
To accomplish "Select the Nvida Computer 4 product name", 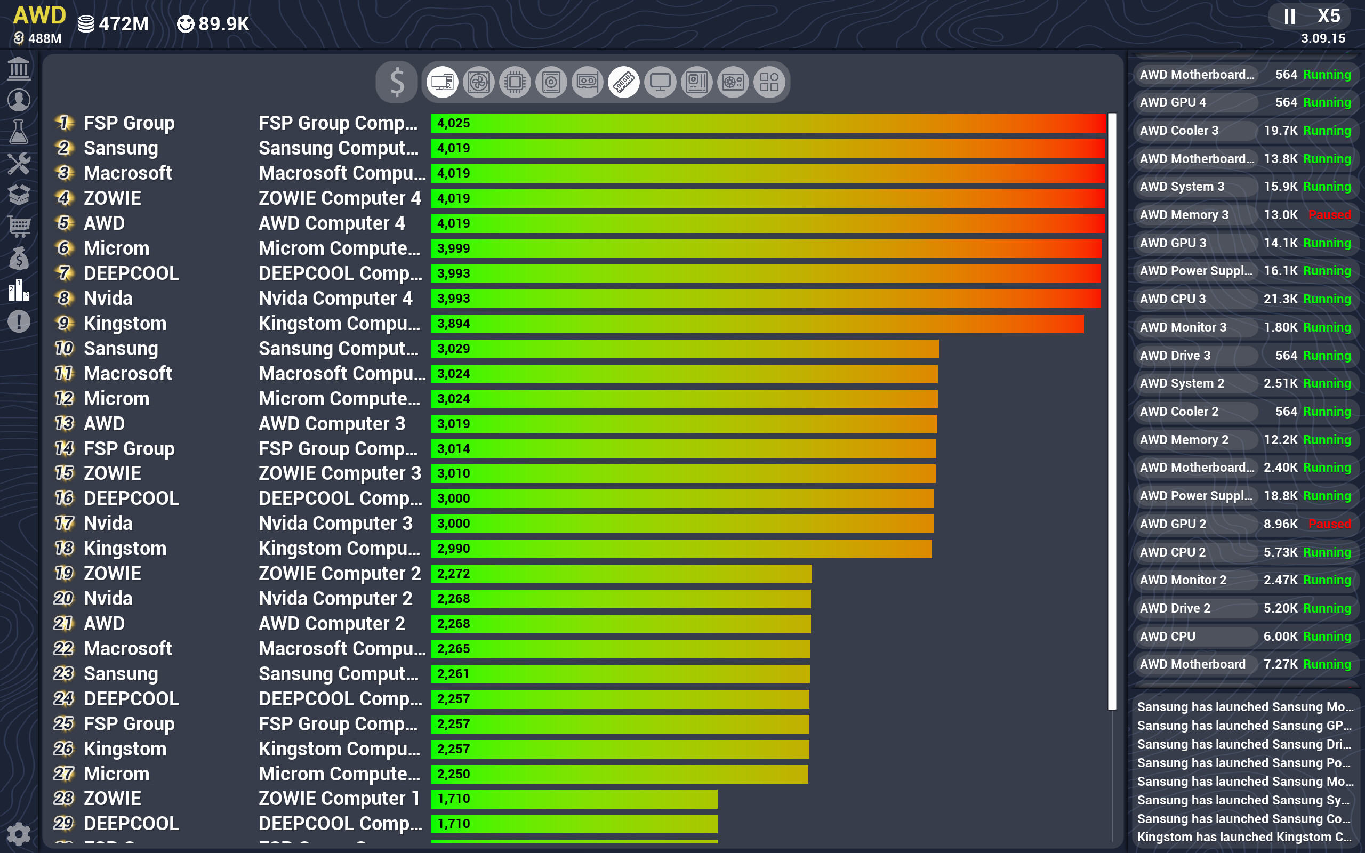I will click(x=335, y=299).
